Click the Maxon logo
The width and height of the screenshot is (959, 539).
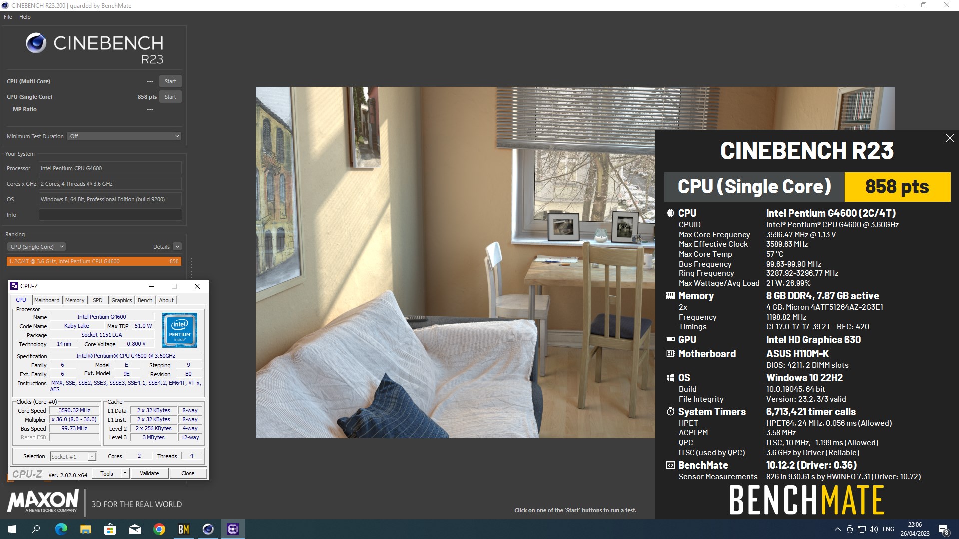point(43,501)
